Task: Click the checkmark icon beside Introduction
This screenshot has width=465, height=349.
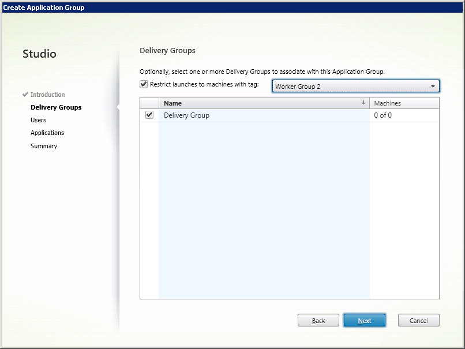Action: [x=25, y=94]
